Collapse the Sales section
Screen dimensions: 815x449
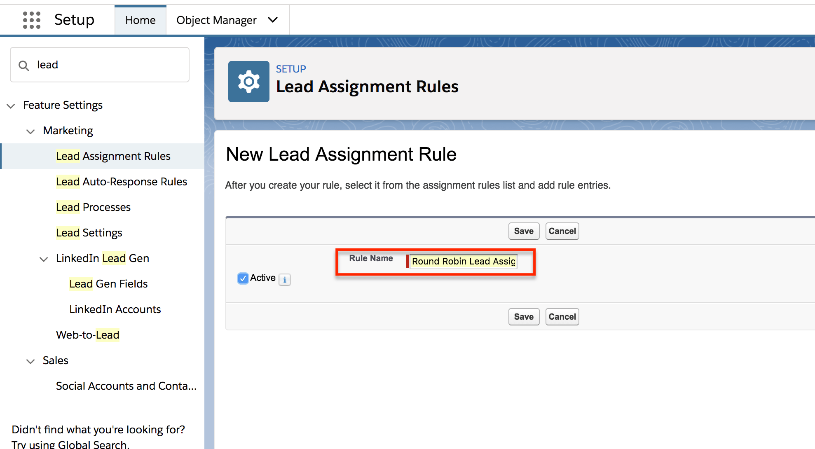coord(30,361)
